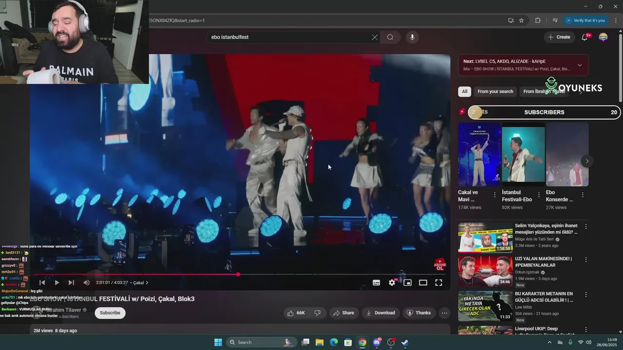Open the Ebo Konserde short

pyautogui.click(x=567, y=155)
